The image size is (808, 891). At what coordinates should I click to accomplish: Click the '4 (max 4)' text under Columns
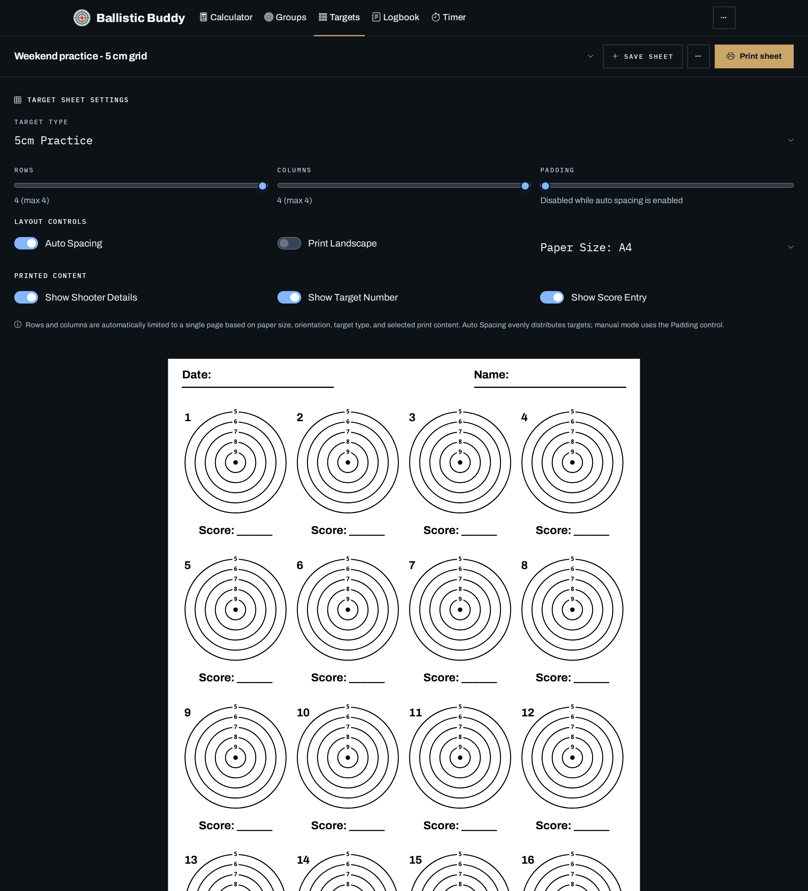click(x=294, y=200)
